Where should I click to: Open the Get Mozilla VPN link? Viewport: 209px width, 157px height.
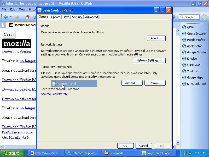tap(16, 137)
